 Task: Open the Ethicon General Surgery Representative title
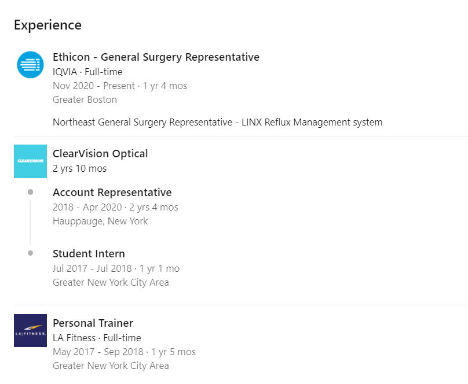[156, 57]
